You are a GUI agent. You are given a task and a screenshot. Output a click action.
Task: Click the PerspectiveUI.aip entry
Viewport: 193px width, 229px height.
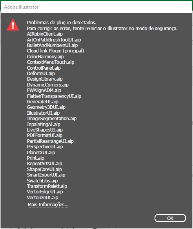[x=45, y=147]
